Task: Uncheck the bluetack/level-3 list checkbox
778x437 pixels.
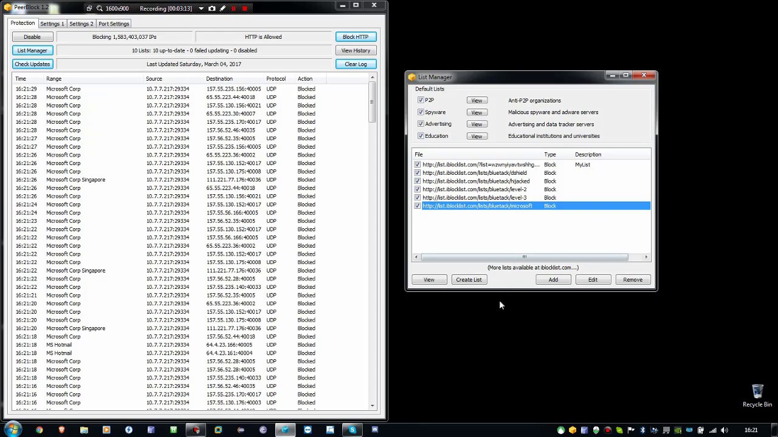Action: point(418,198)
